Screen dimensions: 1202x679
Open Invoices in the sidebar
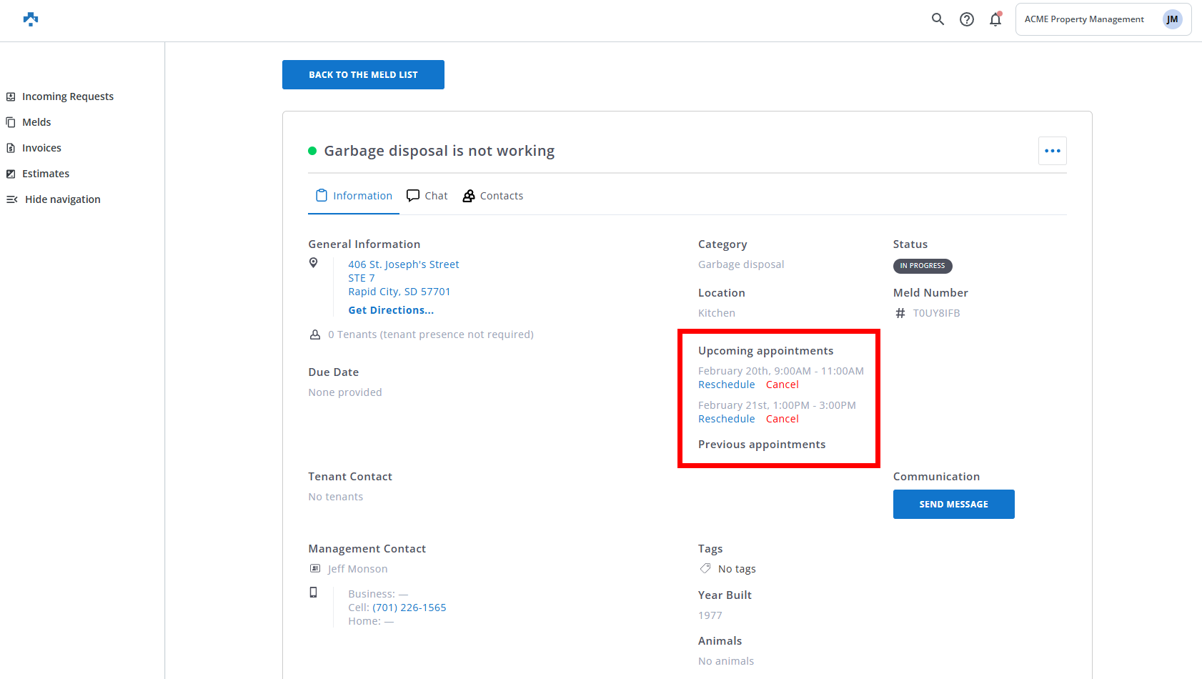pos(41,148)
